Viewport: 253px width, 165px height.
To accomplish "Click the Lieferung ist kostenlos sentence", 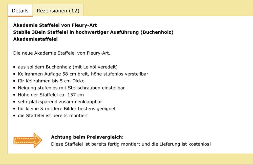I will click(x=131, y=144).
